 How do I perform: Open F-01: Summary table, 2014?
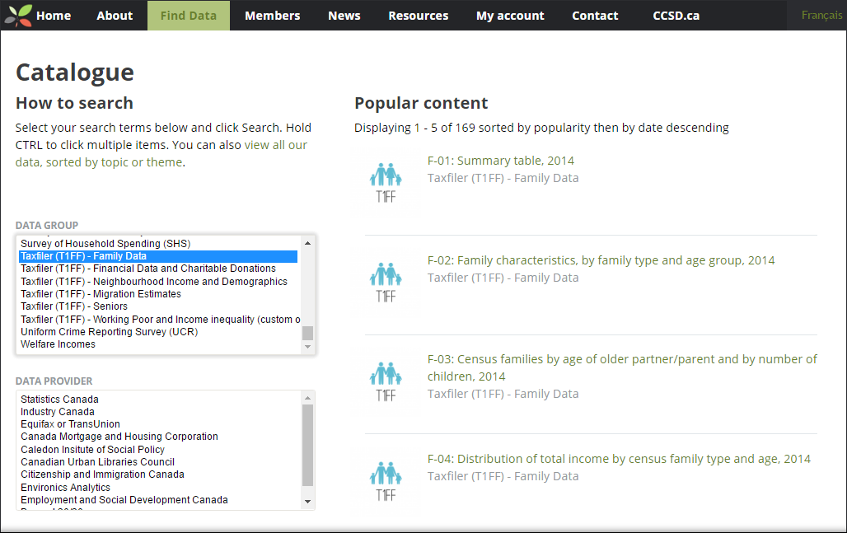[501, 161]
